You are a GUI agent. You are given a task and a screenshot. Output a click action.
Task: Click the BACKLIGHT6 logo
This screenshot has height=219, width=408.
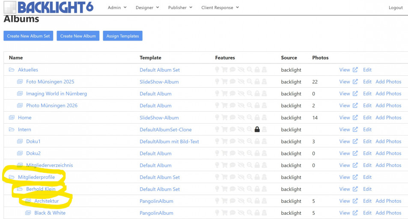[x=48, y=7]
